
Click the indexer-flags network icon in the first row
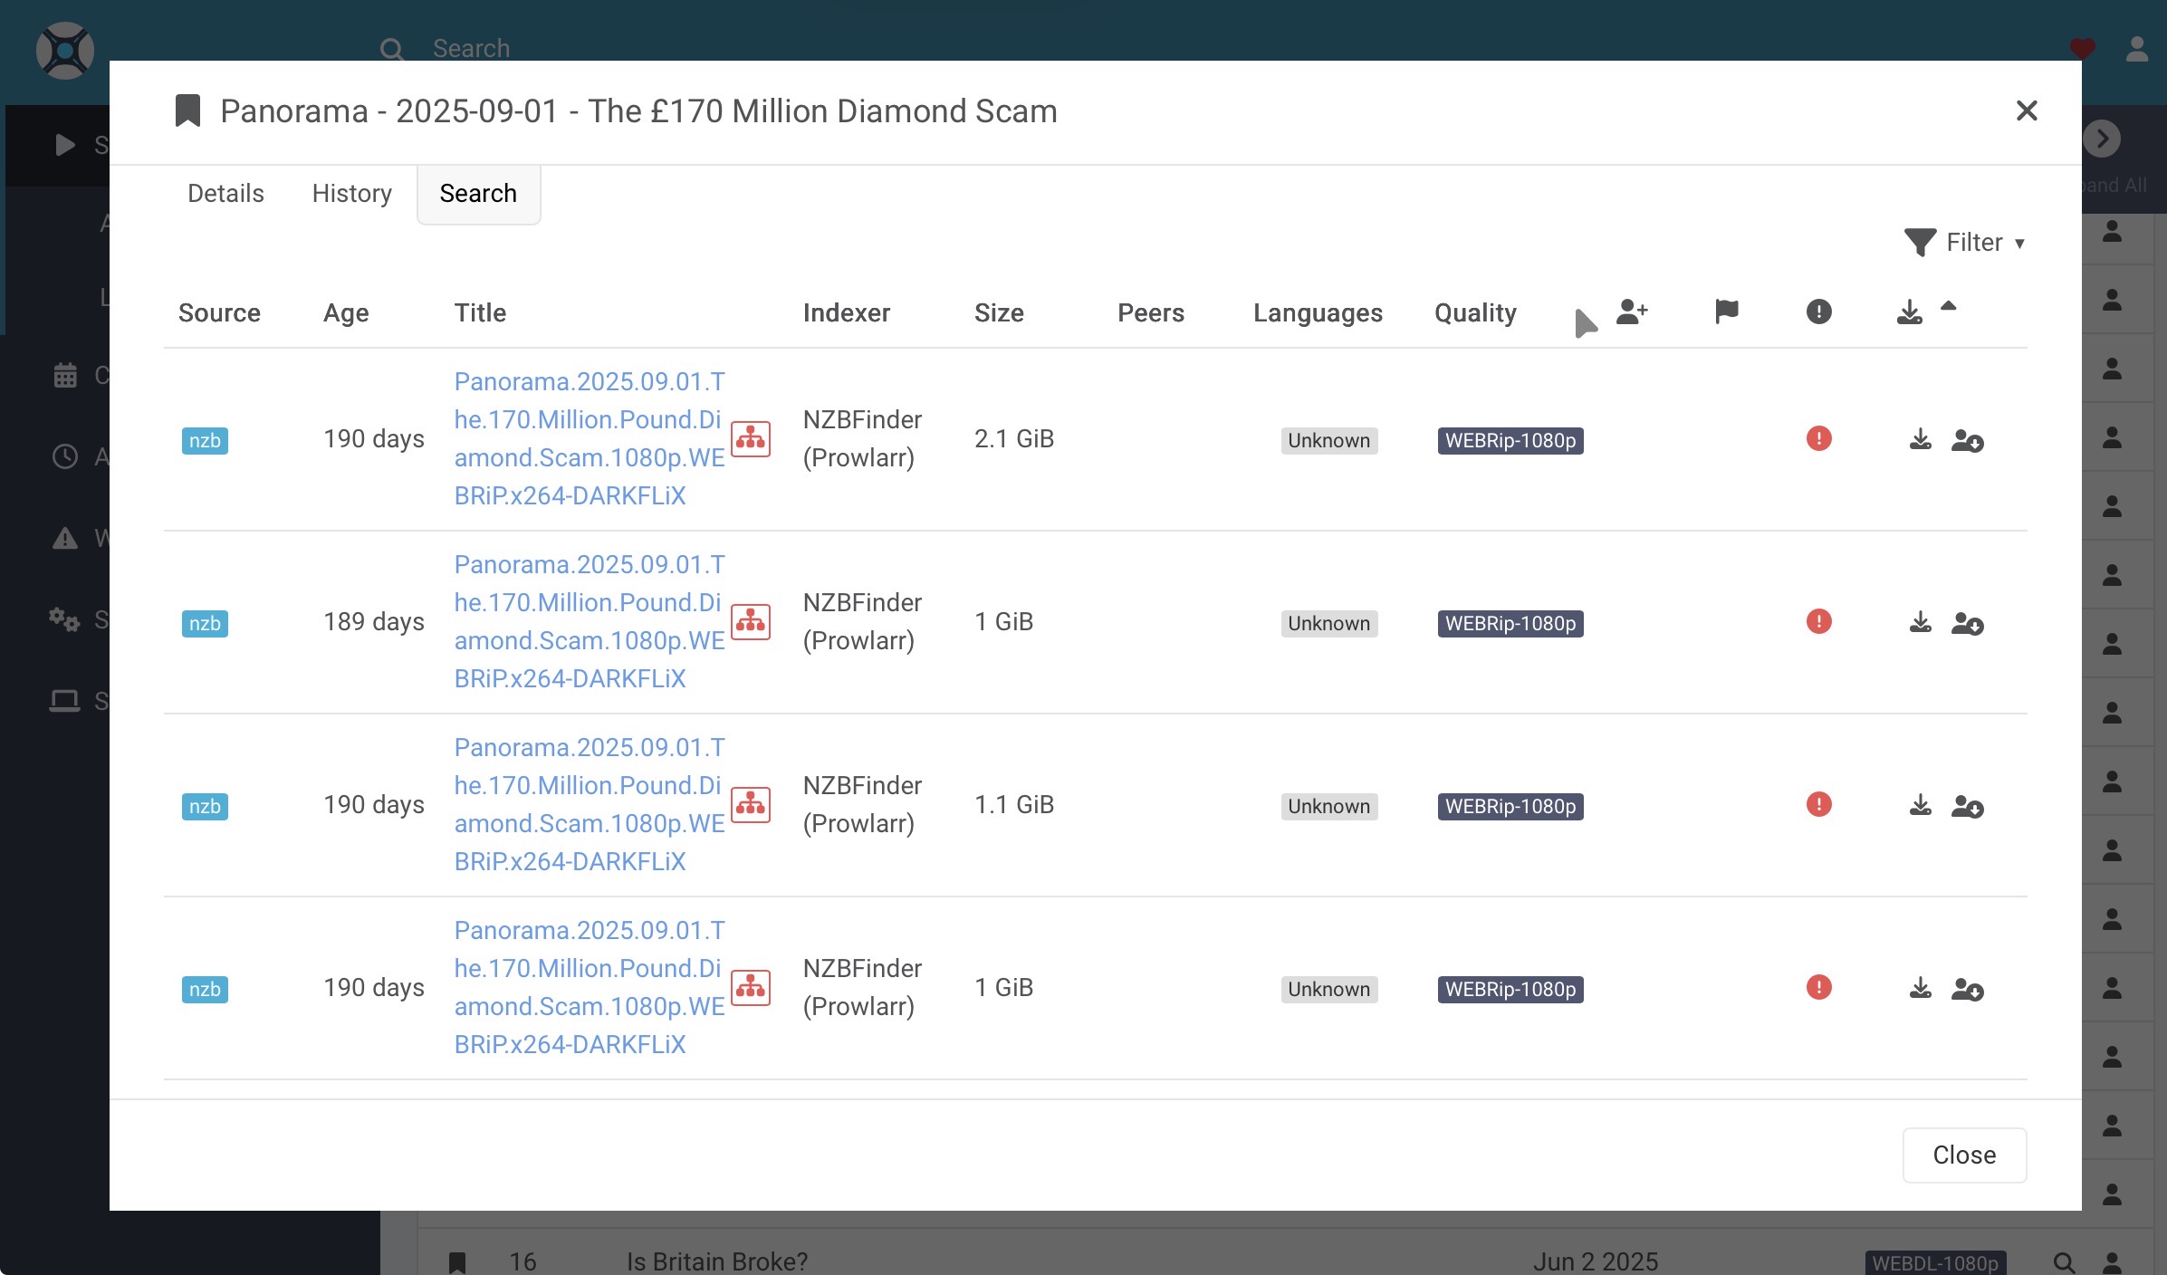(750, 439)
